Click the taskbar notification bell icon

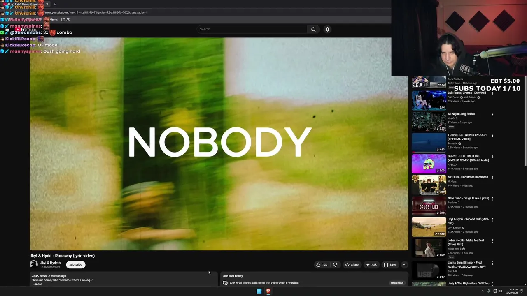[x=522, y=291]
